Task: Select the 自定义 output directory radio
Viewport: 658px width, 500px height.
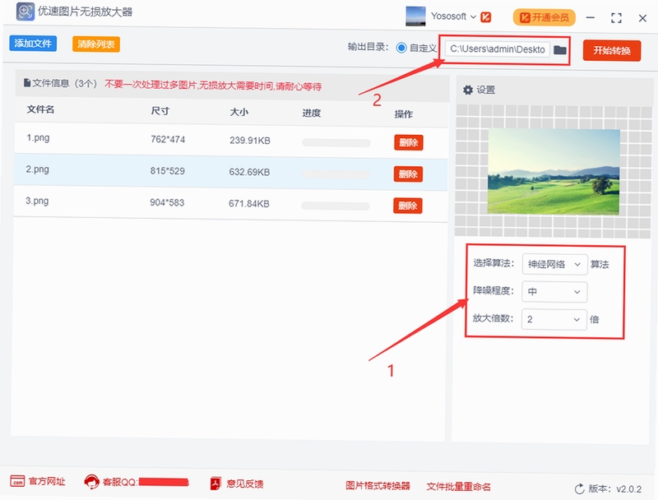Action: (x=401, y=48)
